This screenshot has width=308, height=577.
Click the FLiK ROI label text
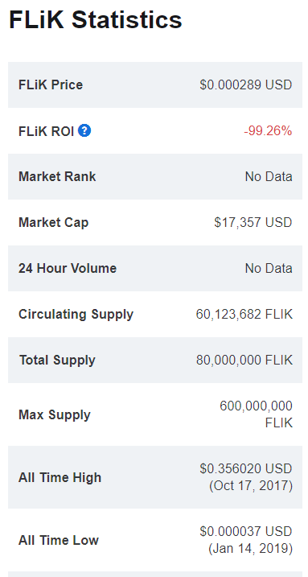pos(47,131)
